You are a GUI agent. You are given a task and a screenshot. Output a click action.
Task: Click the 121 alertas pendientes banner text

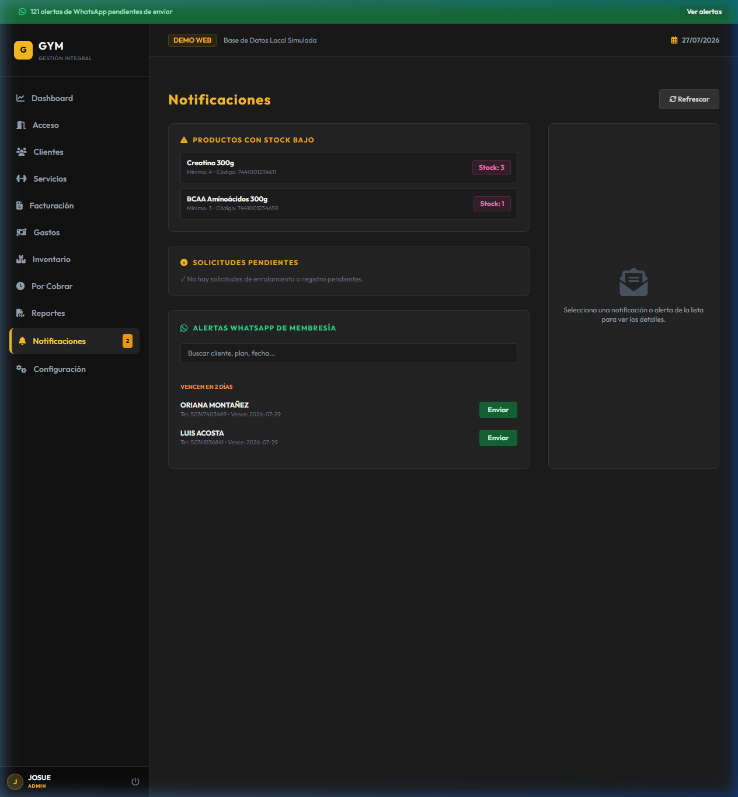coord(102,12)
